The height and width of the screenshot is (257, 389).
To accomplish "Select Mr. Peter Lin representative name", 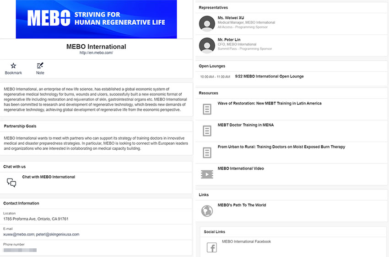I will 229,40.
